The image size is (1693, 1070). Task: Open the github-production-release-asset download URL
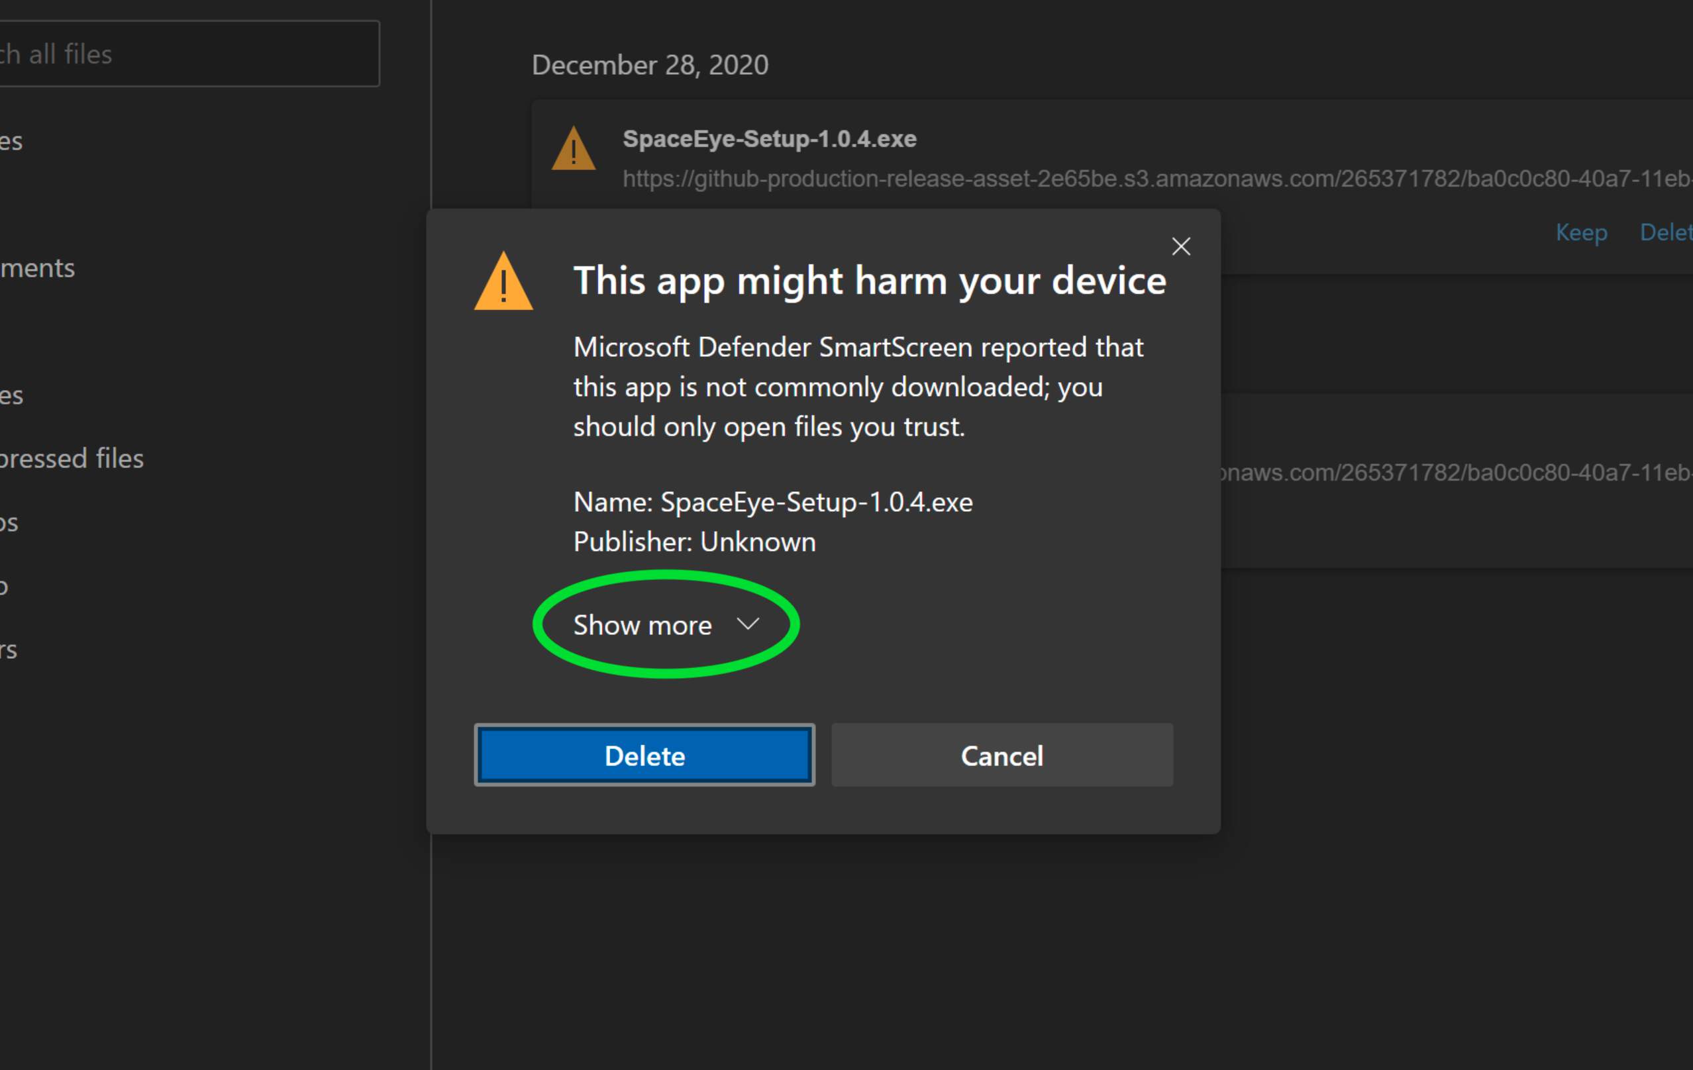pos(1157,179)
